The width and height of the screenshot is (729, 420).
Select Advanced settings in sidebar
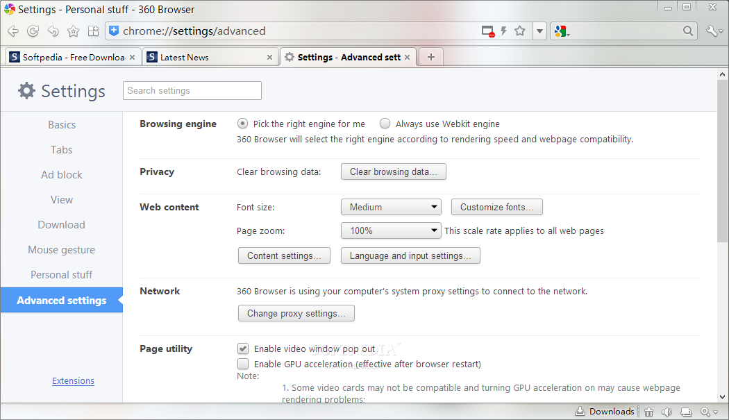pyautogui.click(x=62, y=300)
